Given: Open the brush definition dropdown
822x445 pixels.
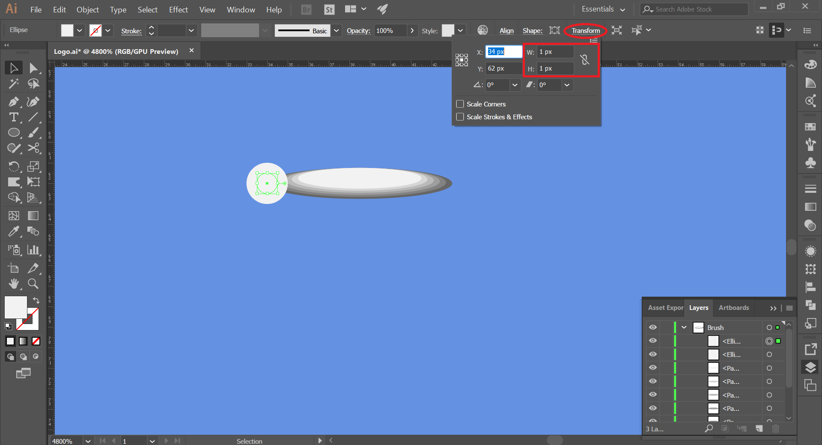Looking at the screenshot, I should pyautogui.click(x=337, y=30).
